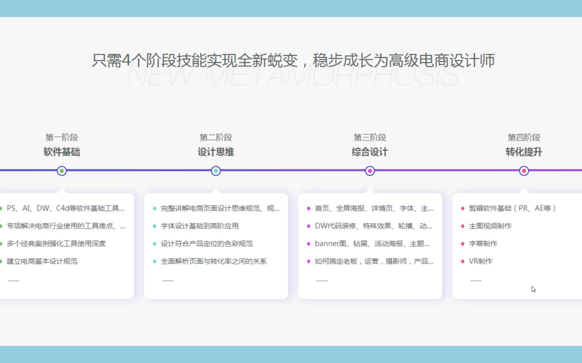Select the 设计思维 stage heading
This screenshot has width=582, height=363.
216,152
